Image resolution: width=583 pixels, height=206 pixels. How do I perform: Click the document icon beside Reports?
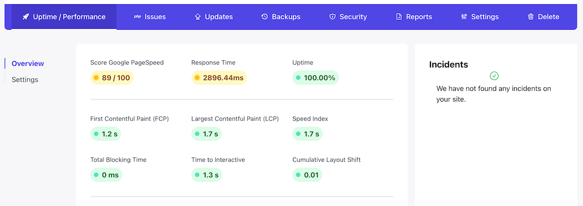pos(399,17)
